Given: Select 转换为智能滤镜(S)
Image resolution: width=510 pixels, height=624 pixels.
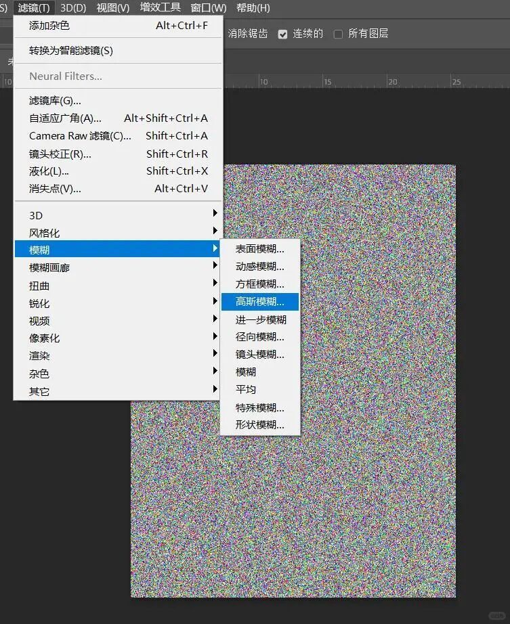Looking at the screenshot, I should click(x=118, y=51).
